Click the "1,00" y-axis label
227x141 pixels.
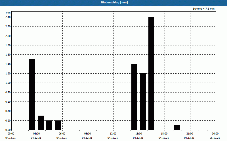coord(8,83)
